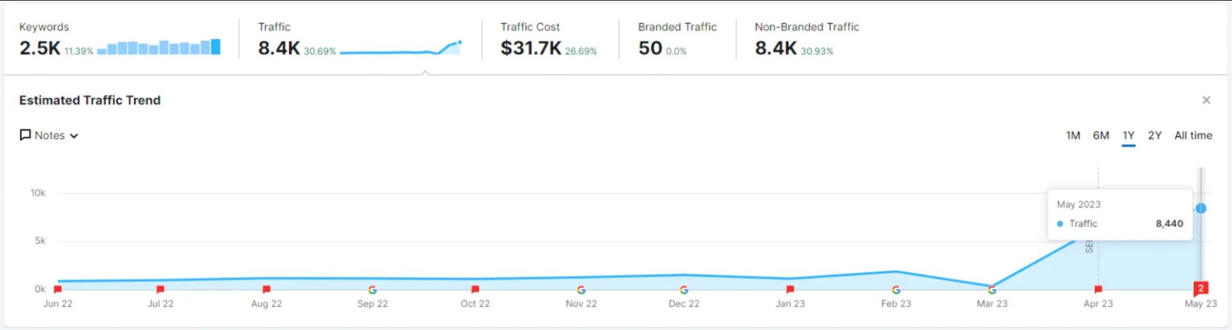Switch the chart range to 6M

pyautogui.click(x=1101, y=135)
